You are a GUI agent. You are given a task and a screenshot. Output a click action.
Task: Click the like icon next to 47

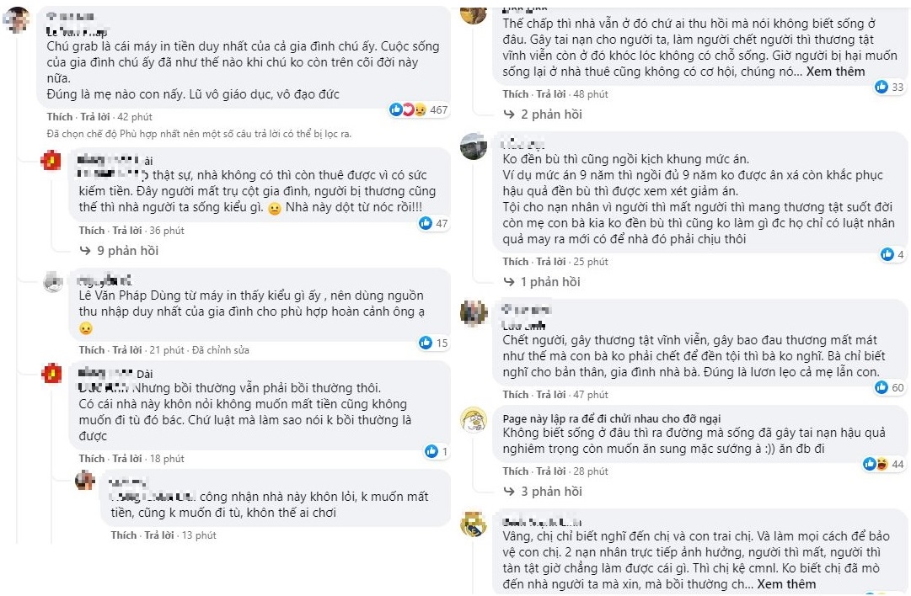pyautogui.click(x=426, y=224)
